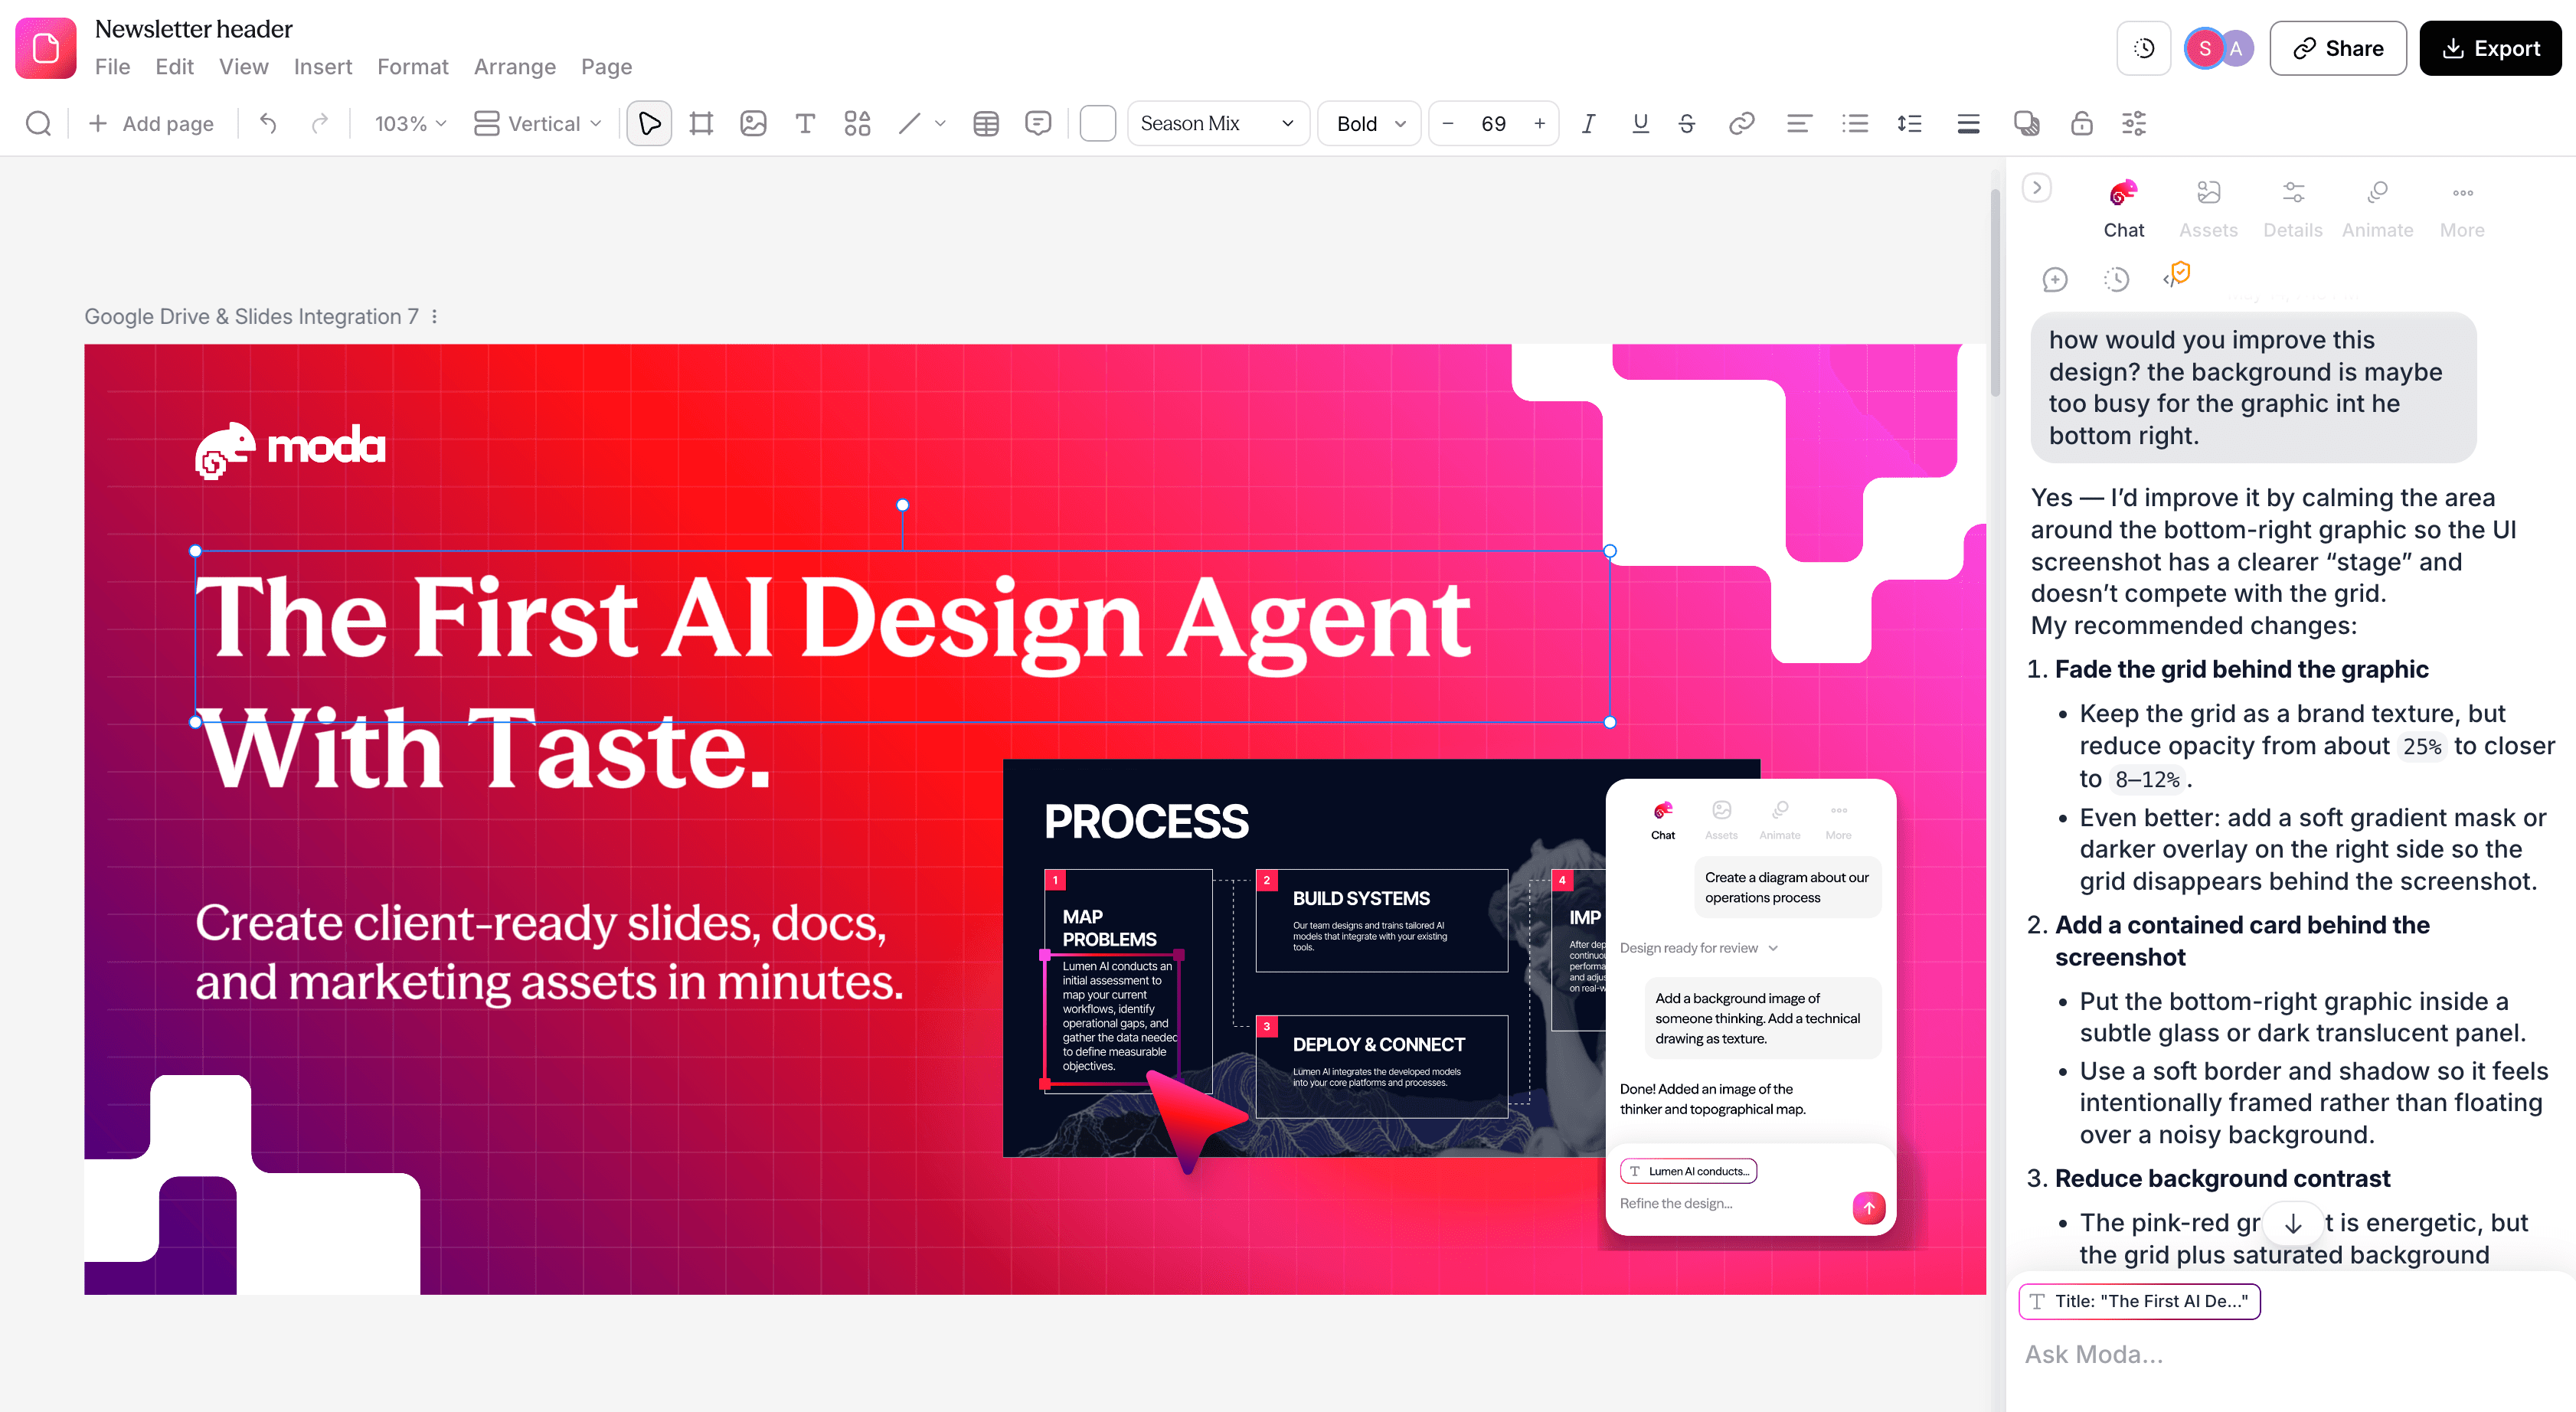2576x1412 pixels.
Task: Increase font size with plus
Action: tap(1540, 124)
